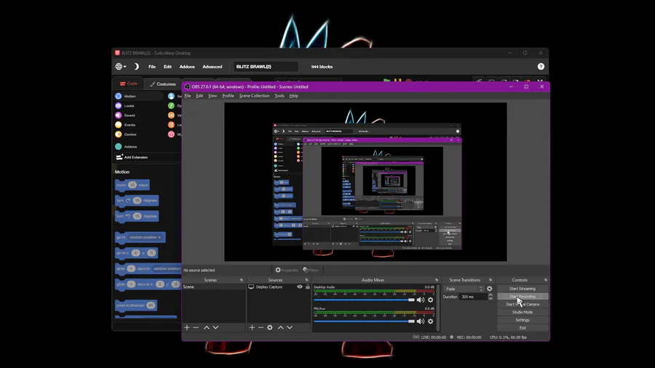Open the OBS Tools menu
Screen dimensions: 655x368
tap(279, 96)
